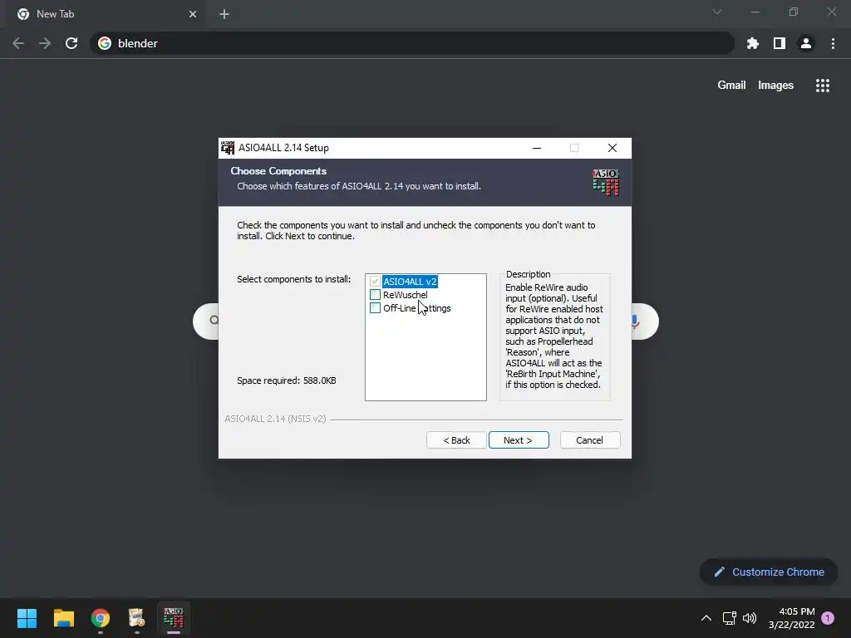
Task: Reload the page in Chrome
Action: [71, 43]
